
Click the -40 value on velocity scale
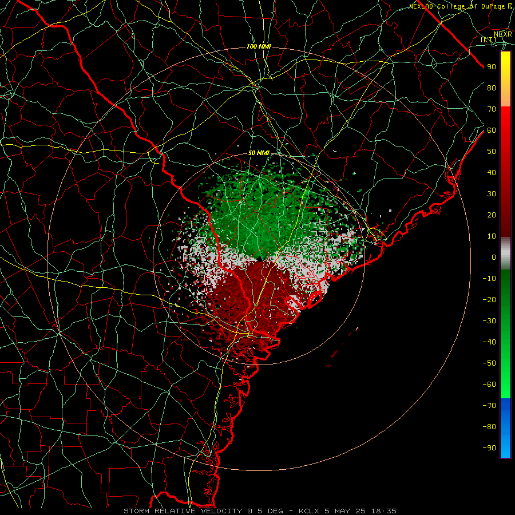tap(489, 342)
